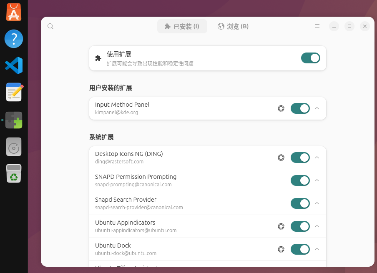Turn off SNAPD Permission Prompting switch
This screenshot has width=377, height=273.
[x=300, y=180]
